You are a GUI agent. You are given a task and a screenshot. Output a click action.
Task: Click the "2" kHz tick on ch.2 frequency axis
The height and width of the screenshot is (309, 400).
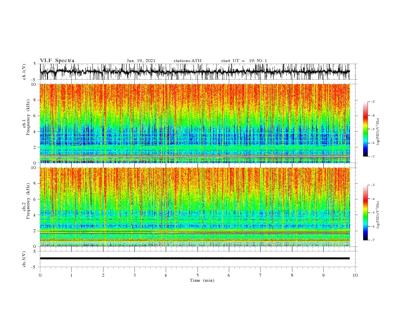tap(35, 231)
